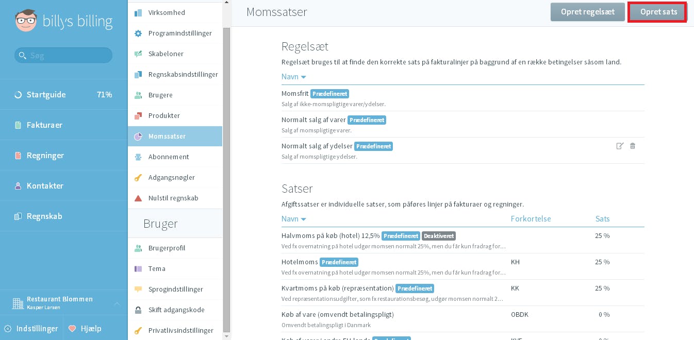This screenshot has width=694, height=340.
Task: Click the Nulstil regnskab warning triangle icon
Action: pos(138,198)
